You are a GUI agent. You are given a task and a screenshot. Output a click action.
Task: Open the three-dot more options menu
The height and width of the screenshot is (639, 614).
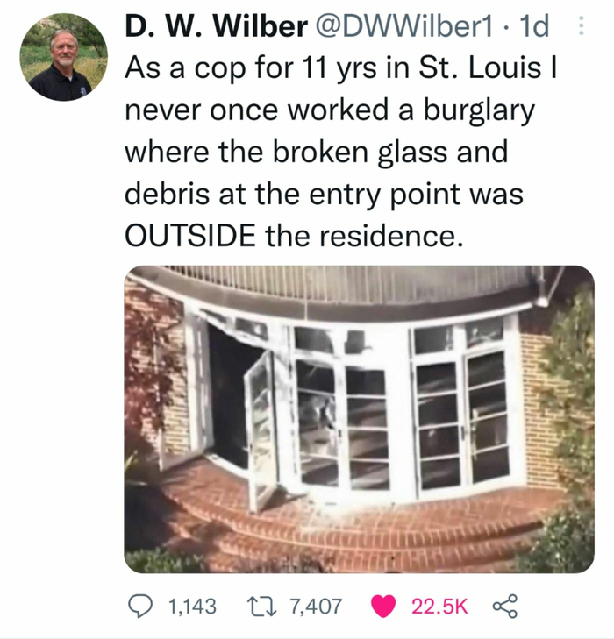pyautogui.click(x=582, y=26)
